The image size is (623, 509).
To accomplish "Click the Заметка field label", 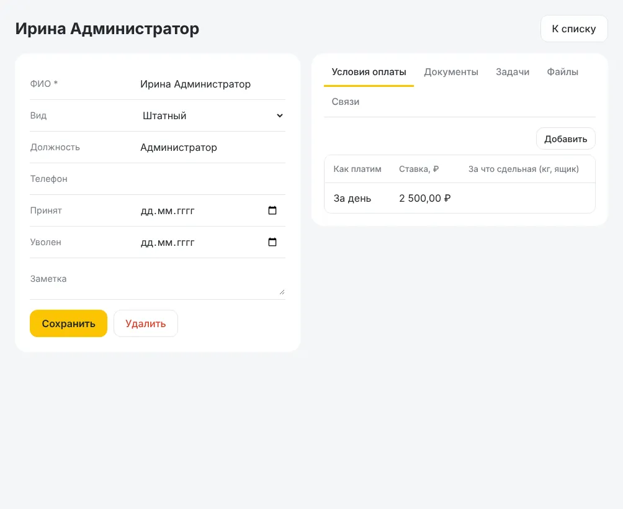I will (x=48, y=279).
